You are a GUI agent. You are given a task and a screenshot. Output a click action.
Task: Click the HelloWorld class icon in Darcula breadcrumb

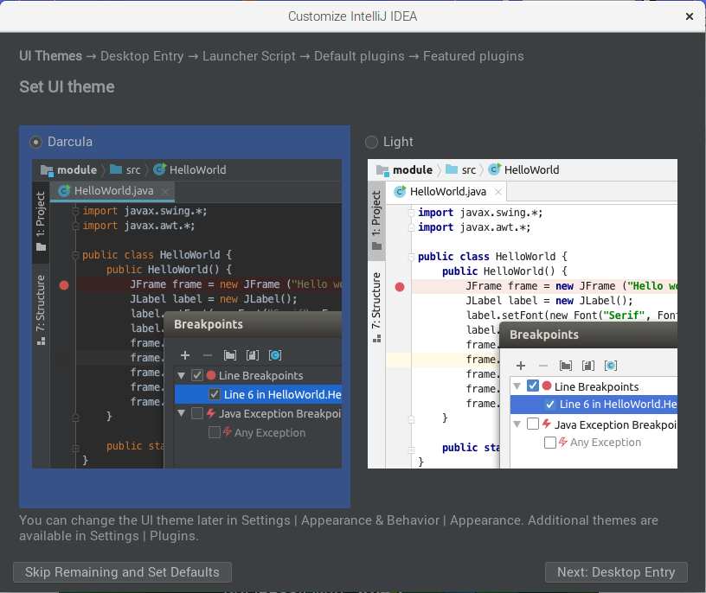click(x=159, y=169)
